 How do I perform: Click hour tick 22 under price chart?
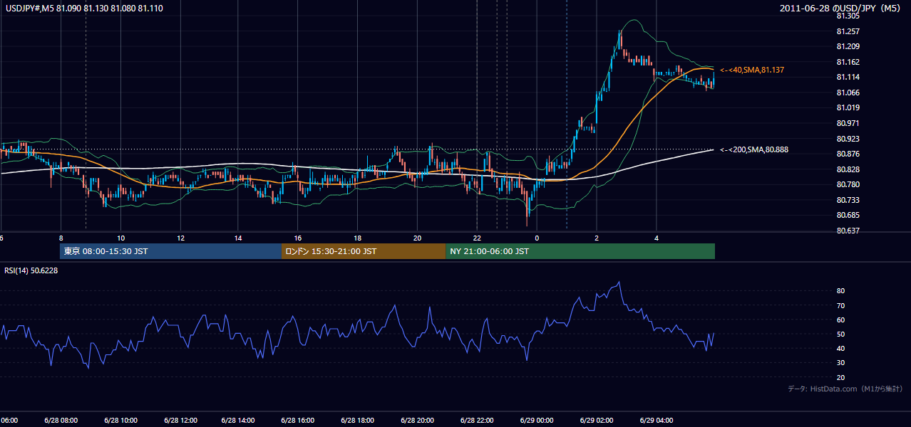click(476, 238)
